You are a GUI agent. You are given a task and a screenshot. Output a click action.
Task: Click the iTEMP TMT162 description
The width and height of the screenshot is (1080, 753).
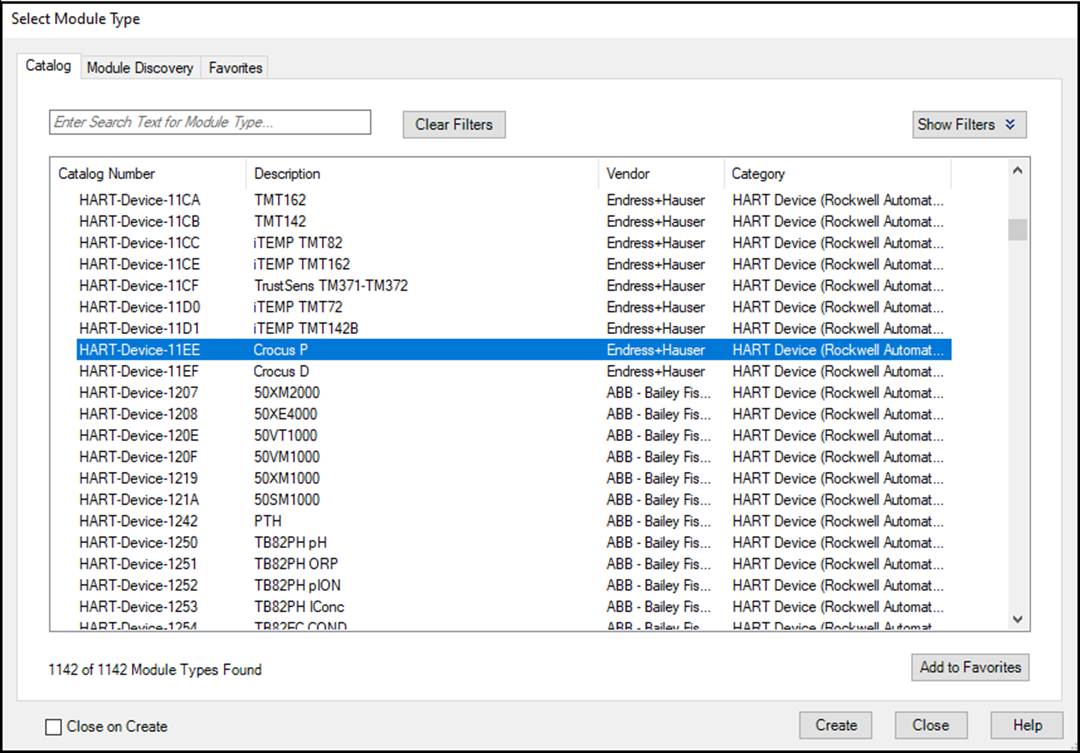[x=302, y=264]
